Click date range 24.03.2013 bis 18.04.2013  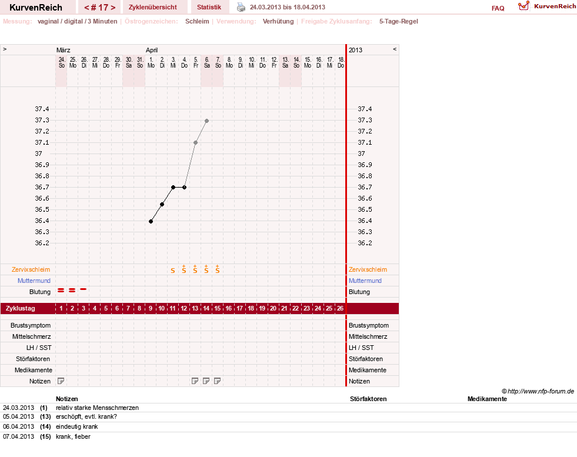tap(288, 7)
